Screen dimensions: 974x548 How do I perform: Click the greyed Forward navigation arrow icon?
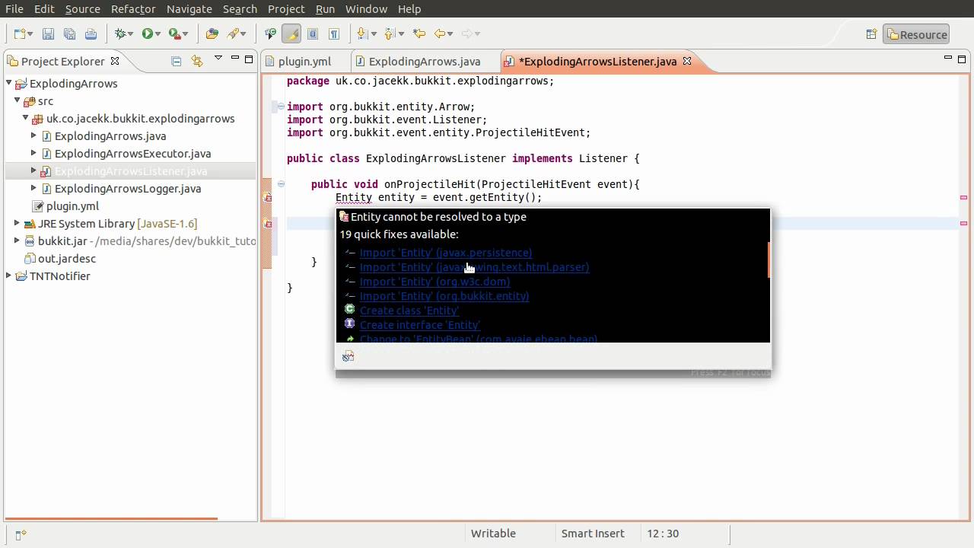pos(467,33)
